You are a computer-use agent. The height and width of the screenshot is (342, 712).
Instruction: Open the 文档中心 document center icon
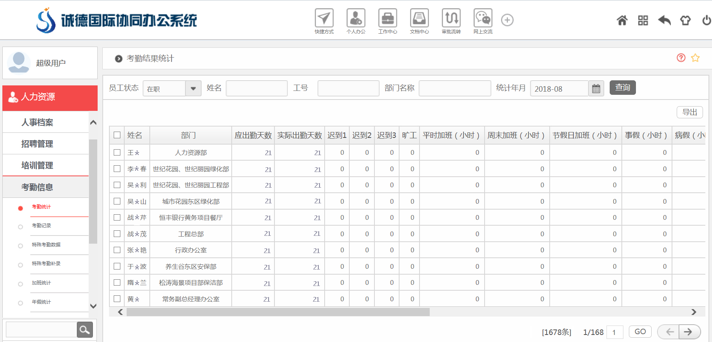tap(419, 18)
